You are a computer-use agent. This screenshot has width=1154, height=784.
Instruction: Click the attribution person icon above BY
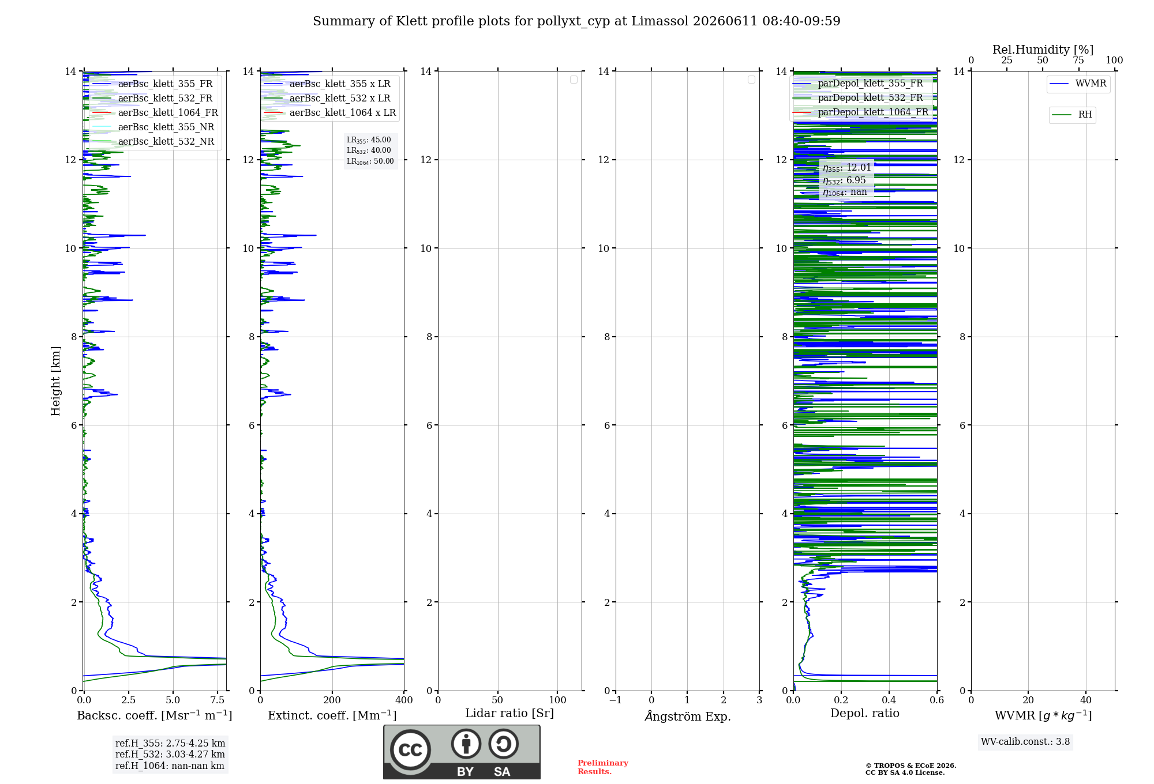466,744
